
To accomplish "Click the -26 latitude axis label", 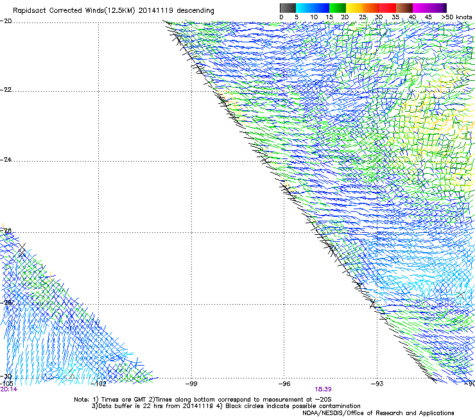I will point(6,231).
